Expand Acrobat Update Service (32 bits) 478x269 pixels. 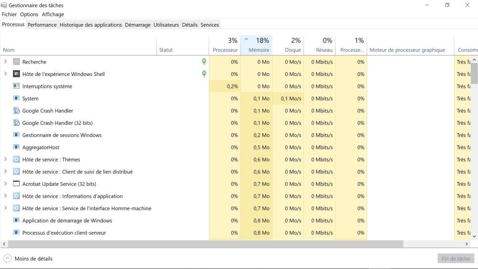(6, 184)
